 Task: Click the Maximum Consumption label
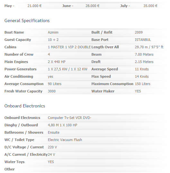click(112, 84)
